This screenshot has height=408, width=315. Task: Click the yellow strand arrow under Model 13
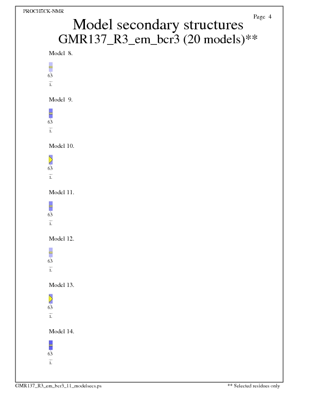[x=50, y=299]
